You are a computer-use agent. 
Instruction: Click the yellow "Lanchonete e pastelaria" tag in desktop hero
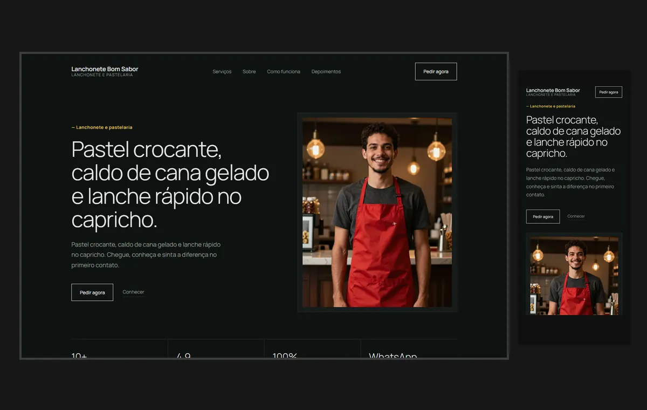[x=102, y=127]
